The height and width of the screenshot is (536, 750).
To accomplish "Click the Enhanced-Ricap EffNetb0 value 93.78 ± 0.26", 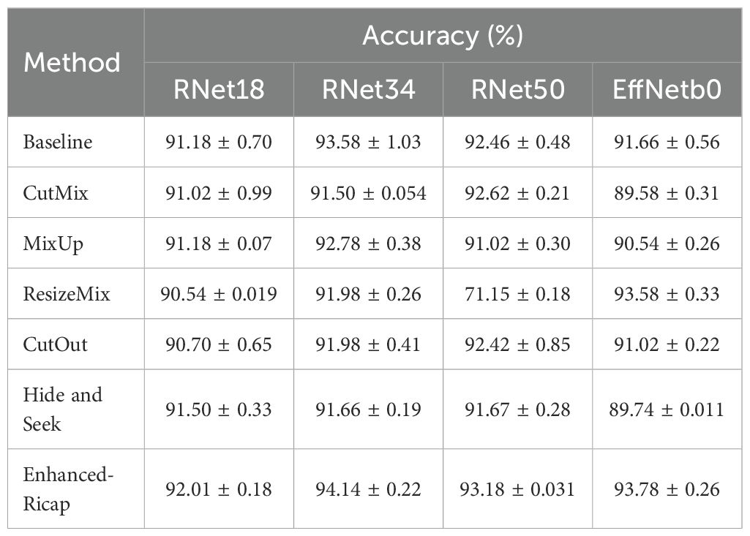I will click(667, 489).
